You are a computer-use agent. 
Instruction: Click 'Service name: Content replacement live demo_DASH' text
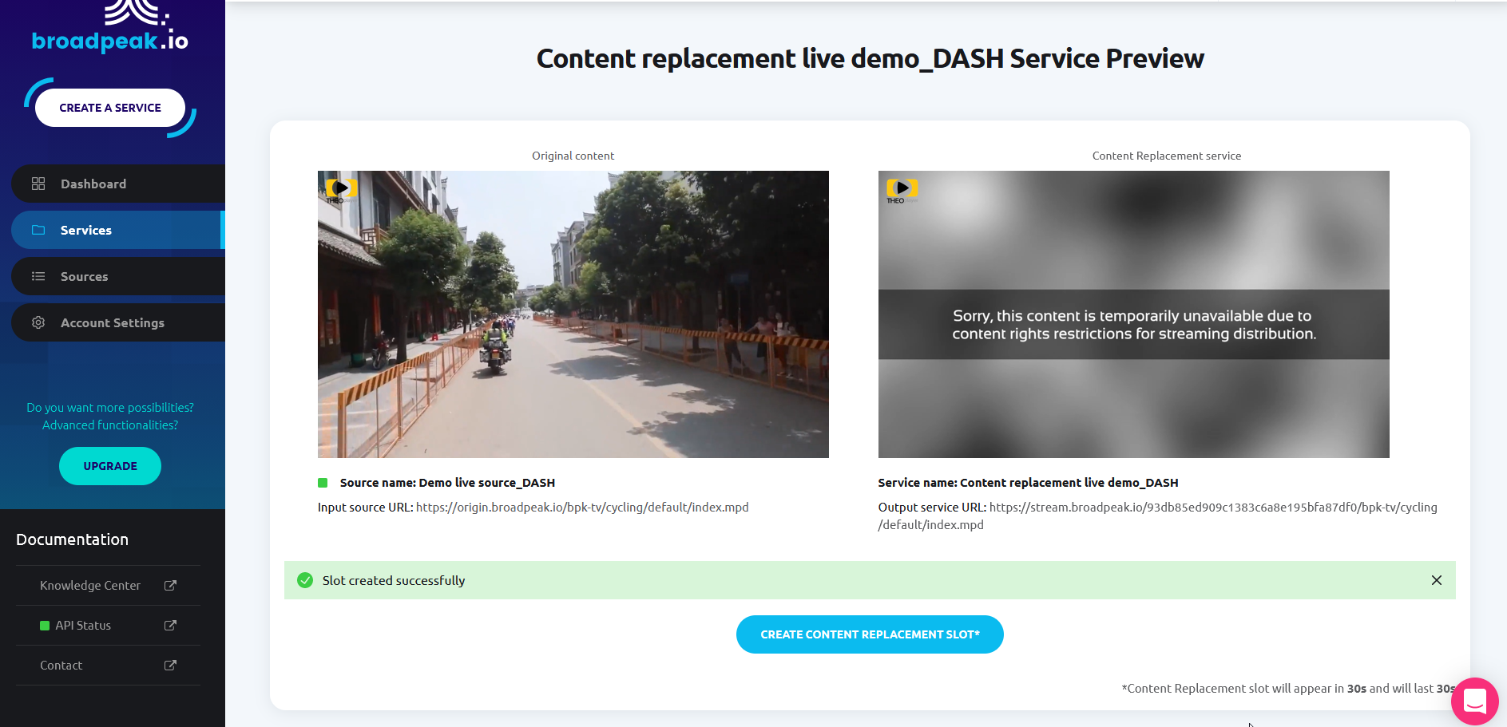(x=1029, y=483)
